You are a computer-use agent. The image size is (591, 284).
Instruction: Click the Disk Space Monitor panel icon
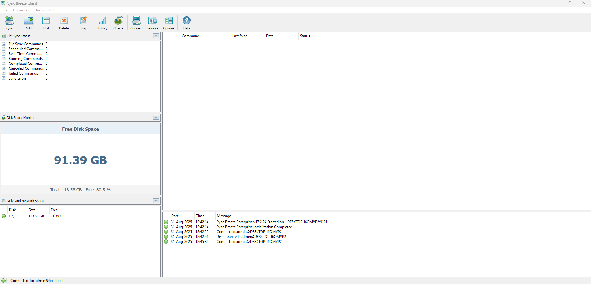coord(4,118)
